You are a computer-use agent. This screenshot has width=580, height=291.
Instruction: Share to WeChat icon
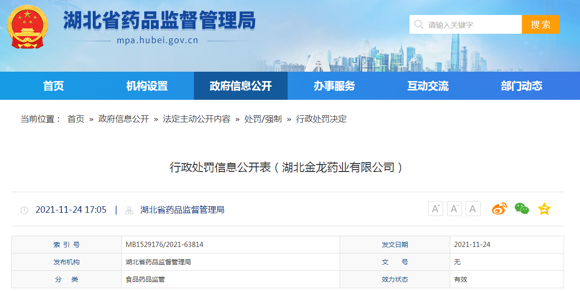522,209
